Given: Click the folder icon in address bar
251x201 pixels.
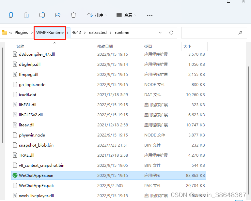Looking at the screenshot, I should 5,33.
